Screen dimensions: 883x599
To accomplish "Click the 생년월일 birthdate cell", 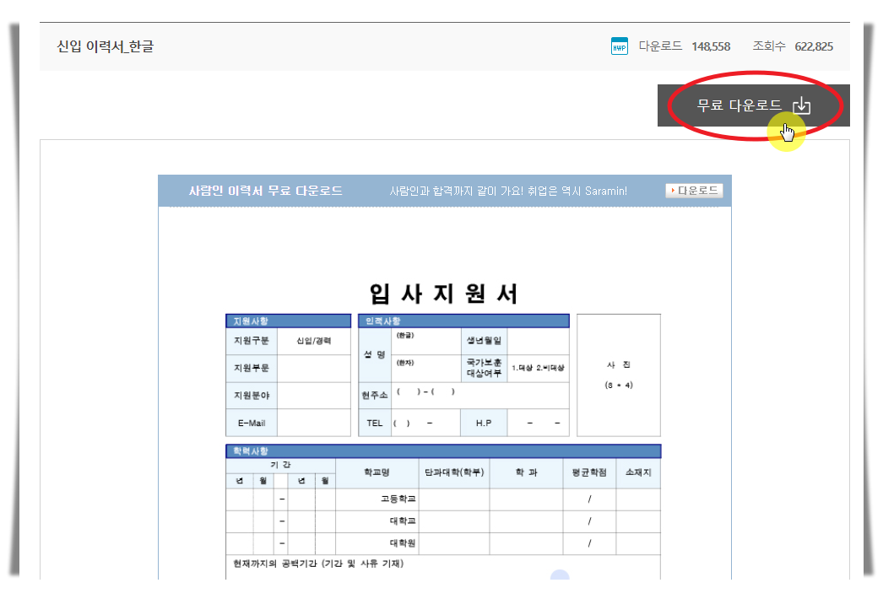I will [x=540, y=340].
